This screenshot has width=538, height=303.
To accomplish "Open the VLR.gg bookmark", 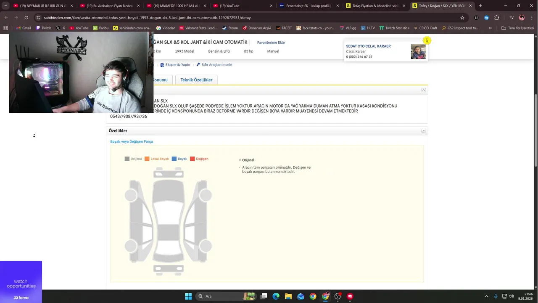I will click(348, 28).
